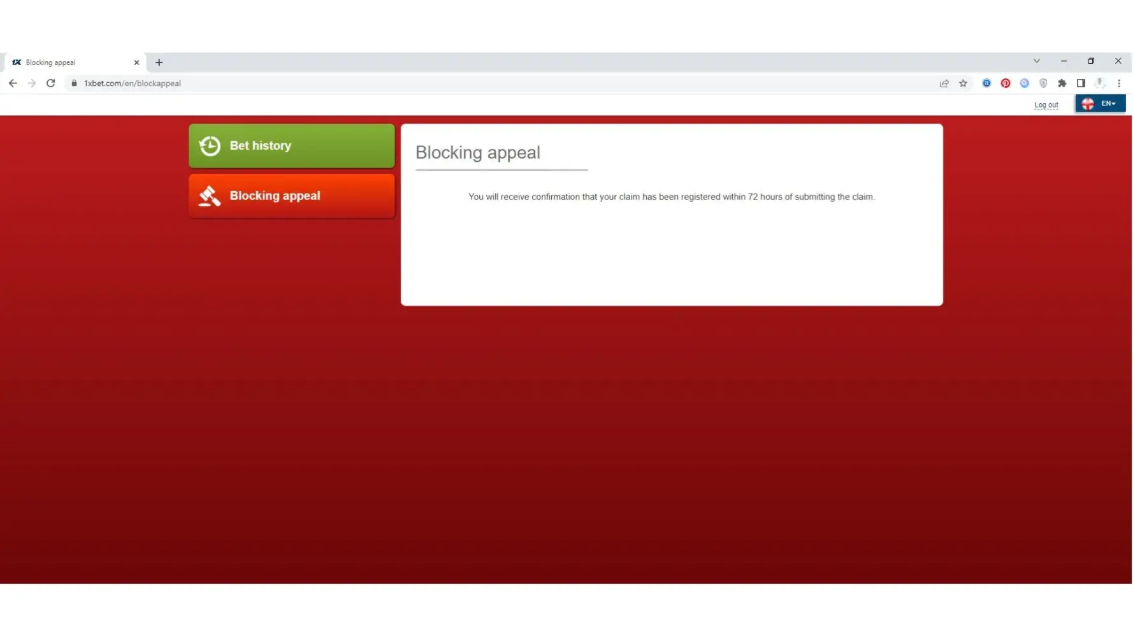Open the Pinterest extension
Screen dimensions: 1133x637
point(1005,83)
